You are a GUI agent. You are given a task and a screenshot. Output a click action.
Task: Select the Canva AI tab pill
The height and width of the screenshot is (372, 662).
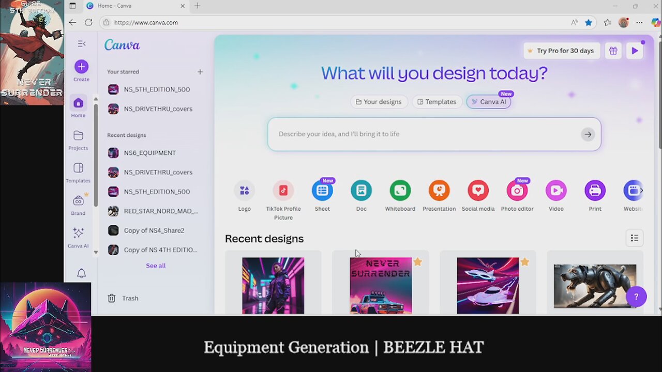(x=489, y=102)
